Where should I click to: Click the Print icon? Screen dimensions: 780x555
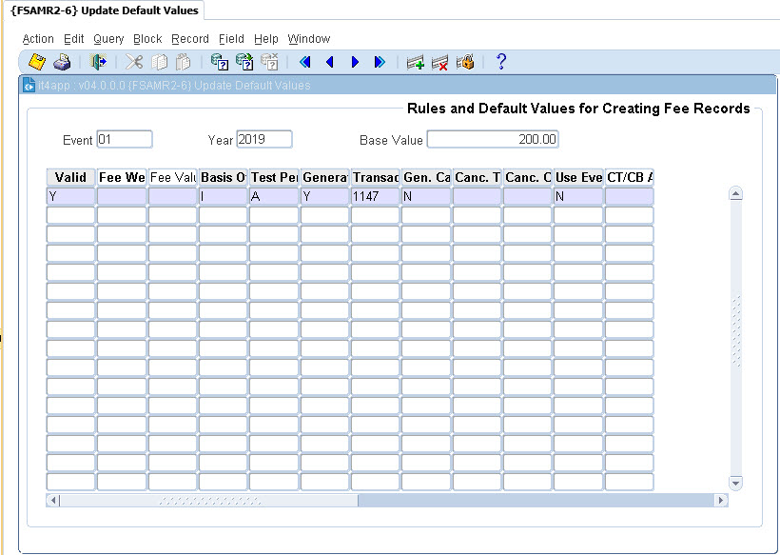(62, 62)
